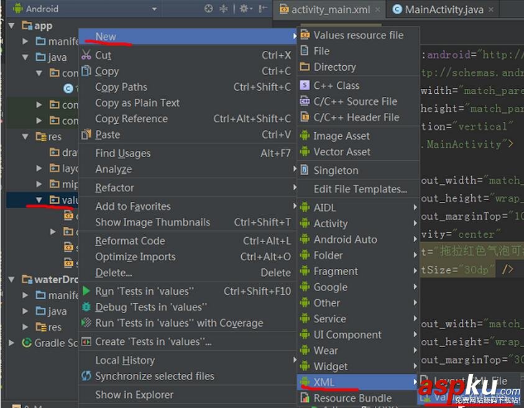Expand the manifests folder under app
This screenshot has height=408, width=524.
(x=25, y=41)
